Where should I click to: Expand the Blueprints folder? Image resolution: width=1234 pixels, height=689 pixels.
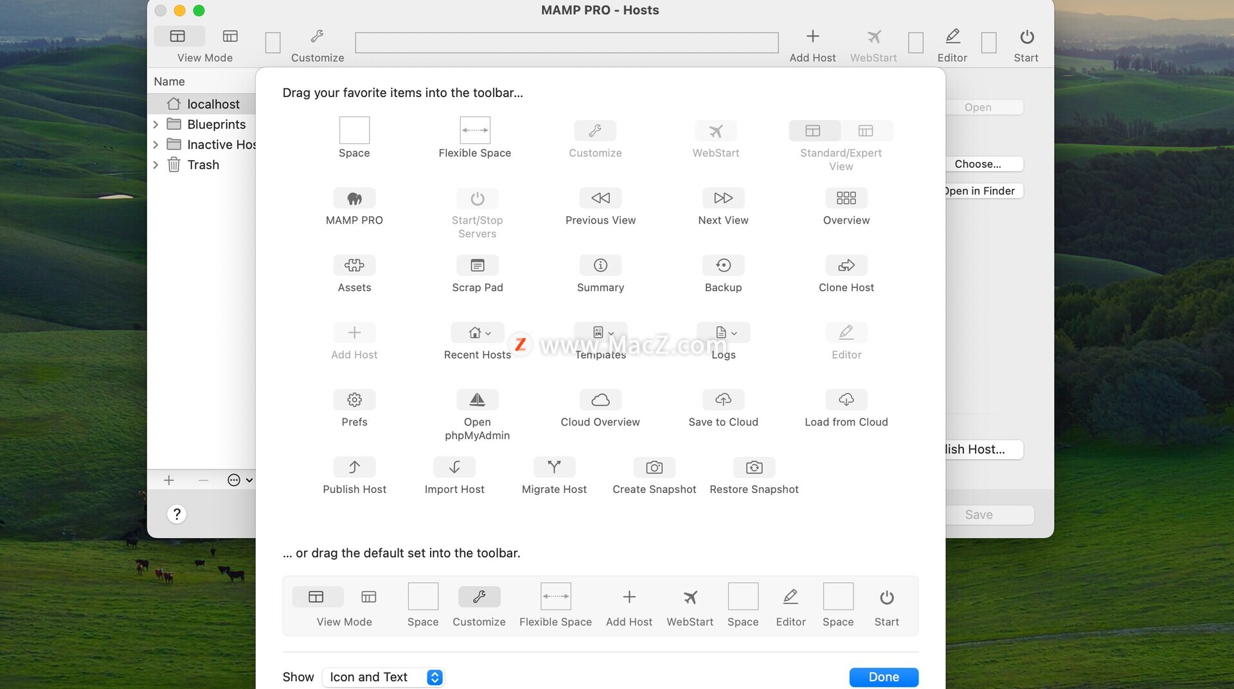pyautogui.click(x=156, y=124)
